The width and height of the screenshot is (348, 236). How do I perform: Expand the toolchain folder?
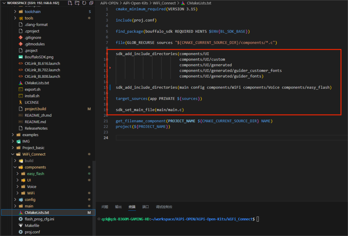(33, 12)
